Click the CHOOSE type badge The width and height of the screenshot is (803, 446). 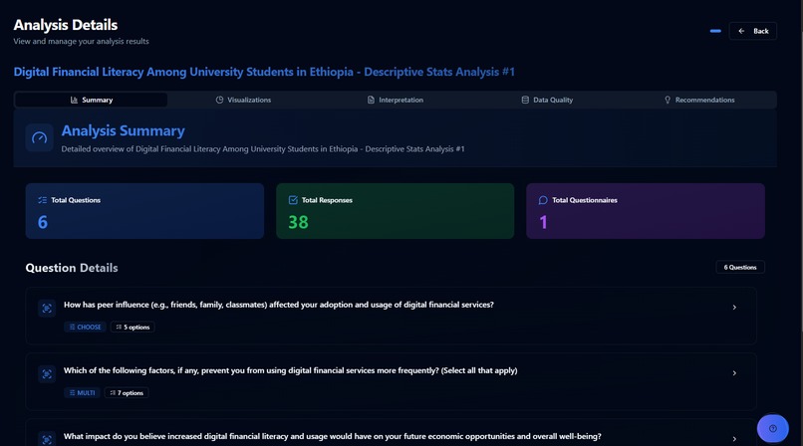tap(85, 327)
